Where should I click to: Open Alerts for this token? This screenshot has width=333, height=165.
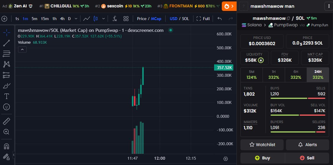pos(308,145)
